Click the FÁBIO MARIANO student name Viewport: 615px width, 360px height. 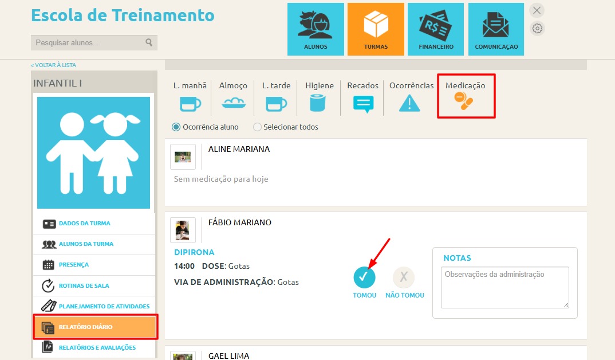240,222
